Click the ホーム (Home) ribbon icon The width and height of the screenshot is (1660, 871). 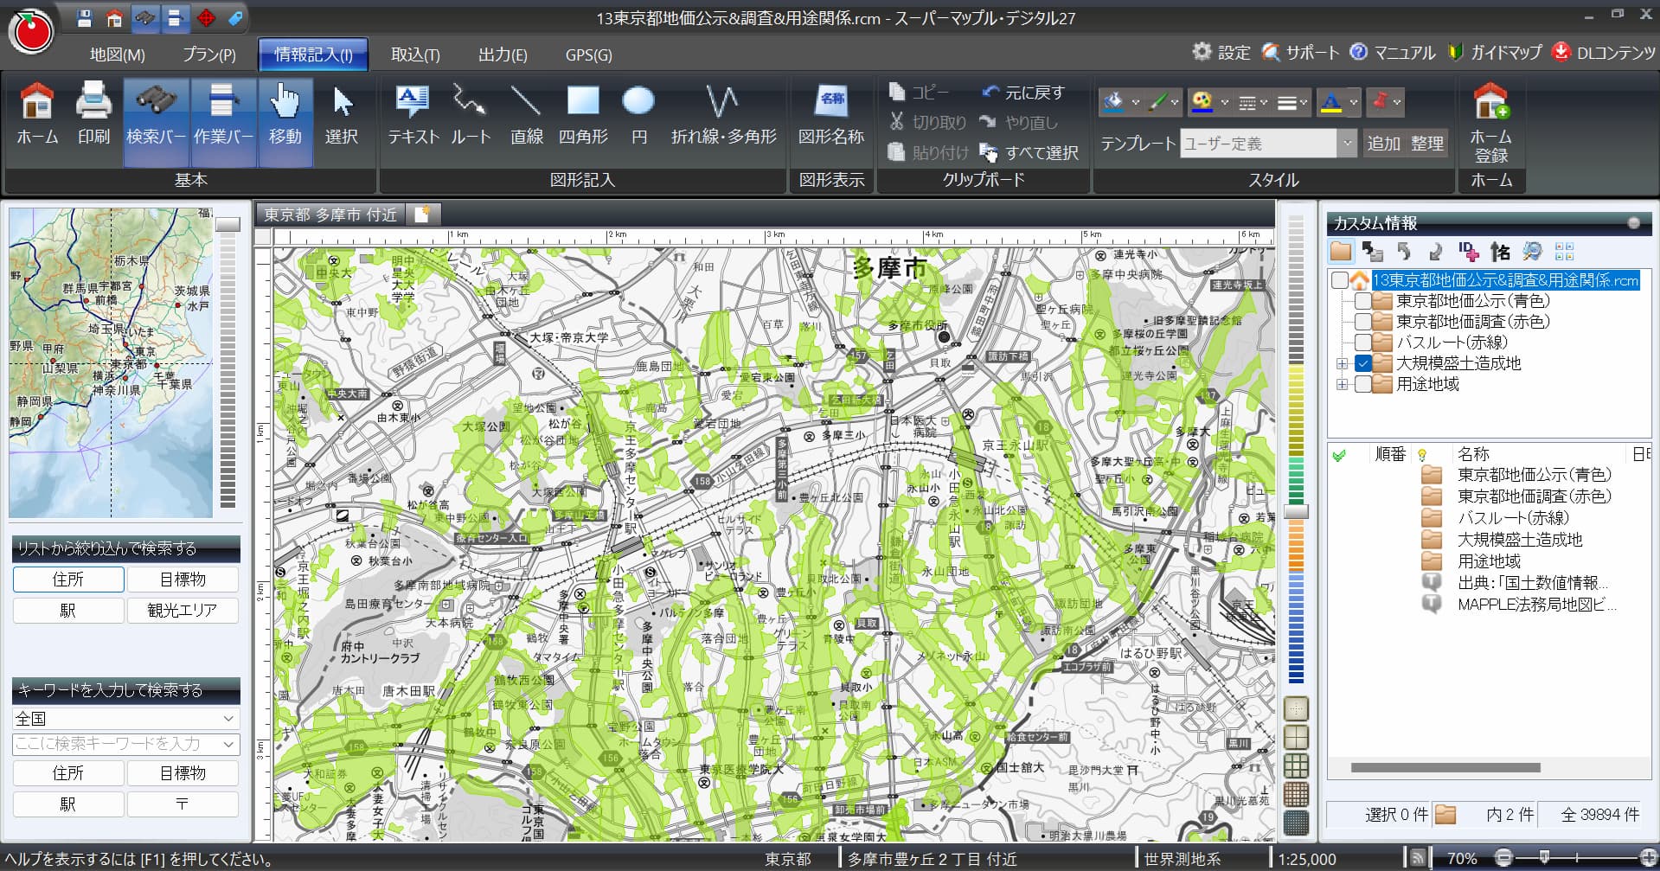pyautogui.click(x=37, y=113)
